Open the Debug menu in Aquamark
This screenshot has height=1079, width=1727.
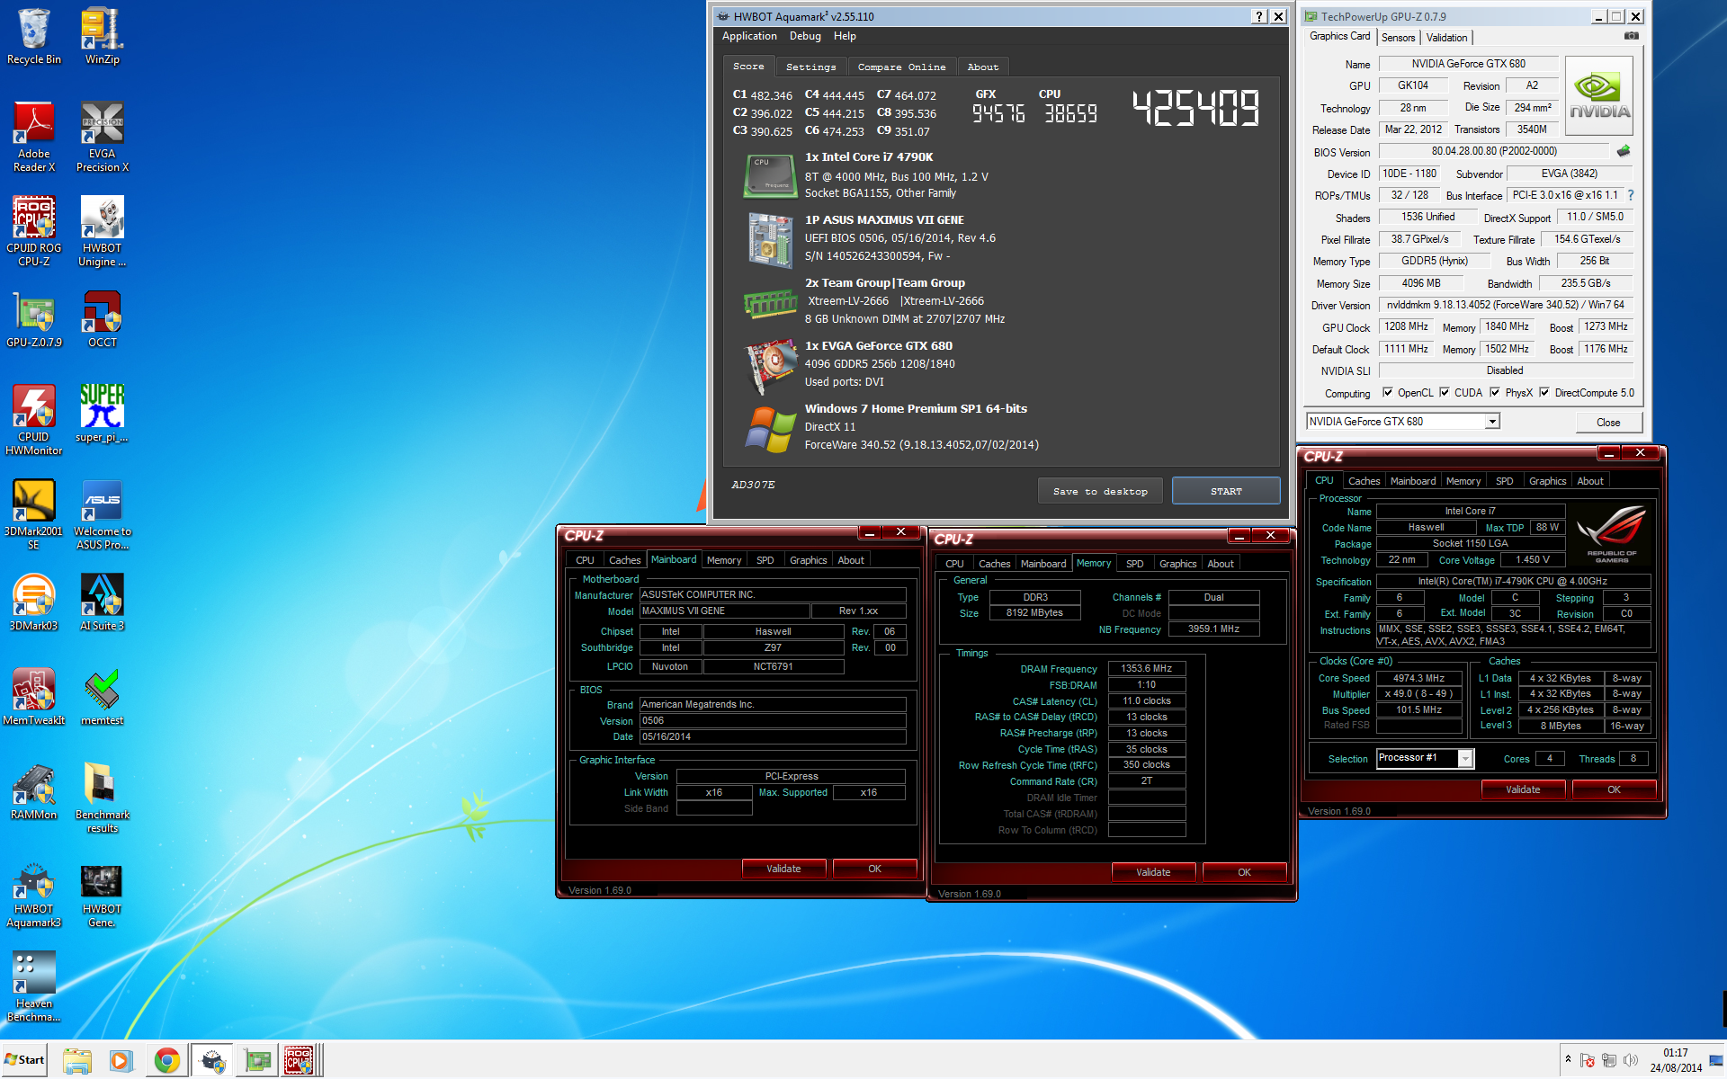click(x=805, y=36)
